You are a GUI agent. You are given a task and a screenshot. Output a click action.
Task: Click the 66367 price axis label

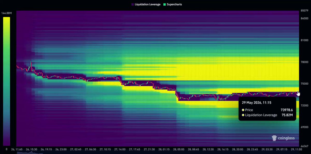coord(304,146)
